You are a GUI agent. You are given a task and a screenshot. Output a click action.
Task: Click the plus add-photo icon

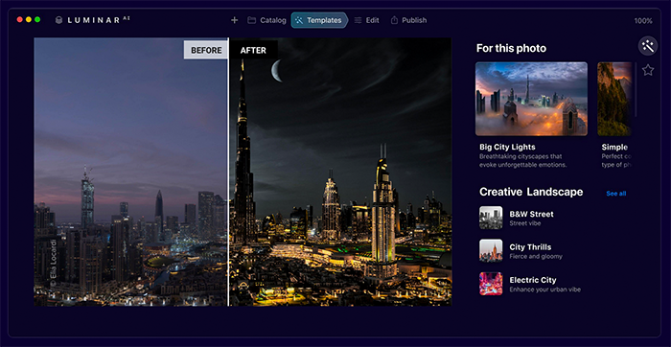[x=234, y=20]
